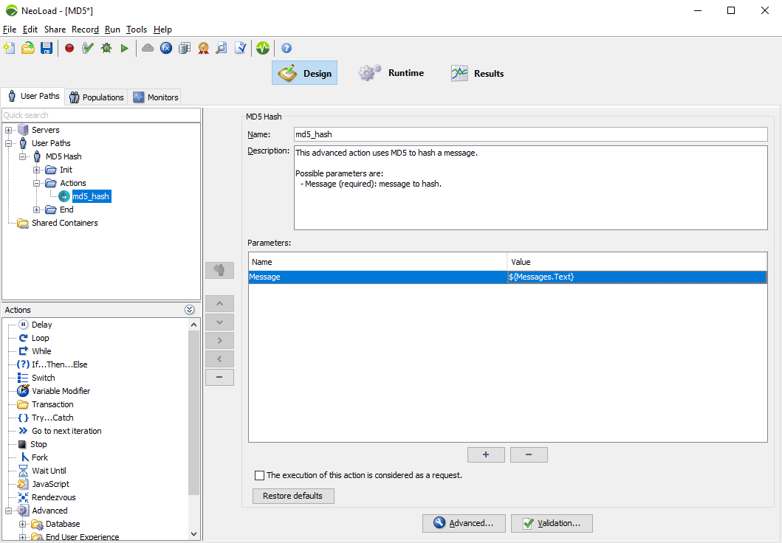Switch to the Populations tab
782x543 pixels.
coord(96,97)
